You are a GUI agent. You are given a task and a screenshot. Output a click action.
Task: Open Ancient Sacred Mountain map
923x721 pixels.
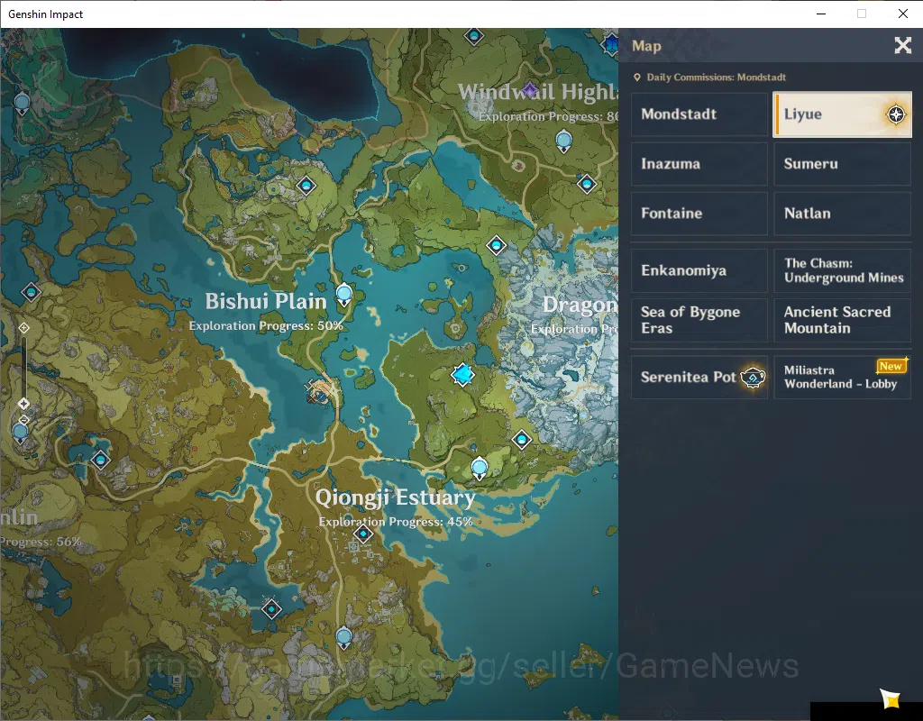843,320
